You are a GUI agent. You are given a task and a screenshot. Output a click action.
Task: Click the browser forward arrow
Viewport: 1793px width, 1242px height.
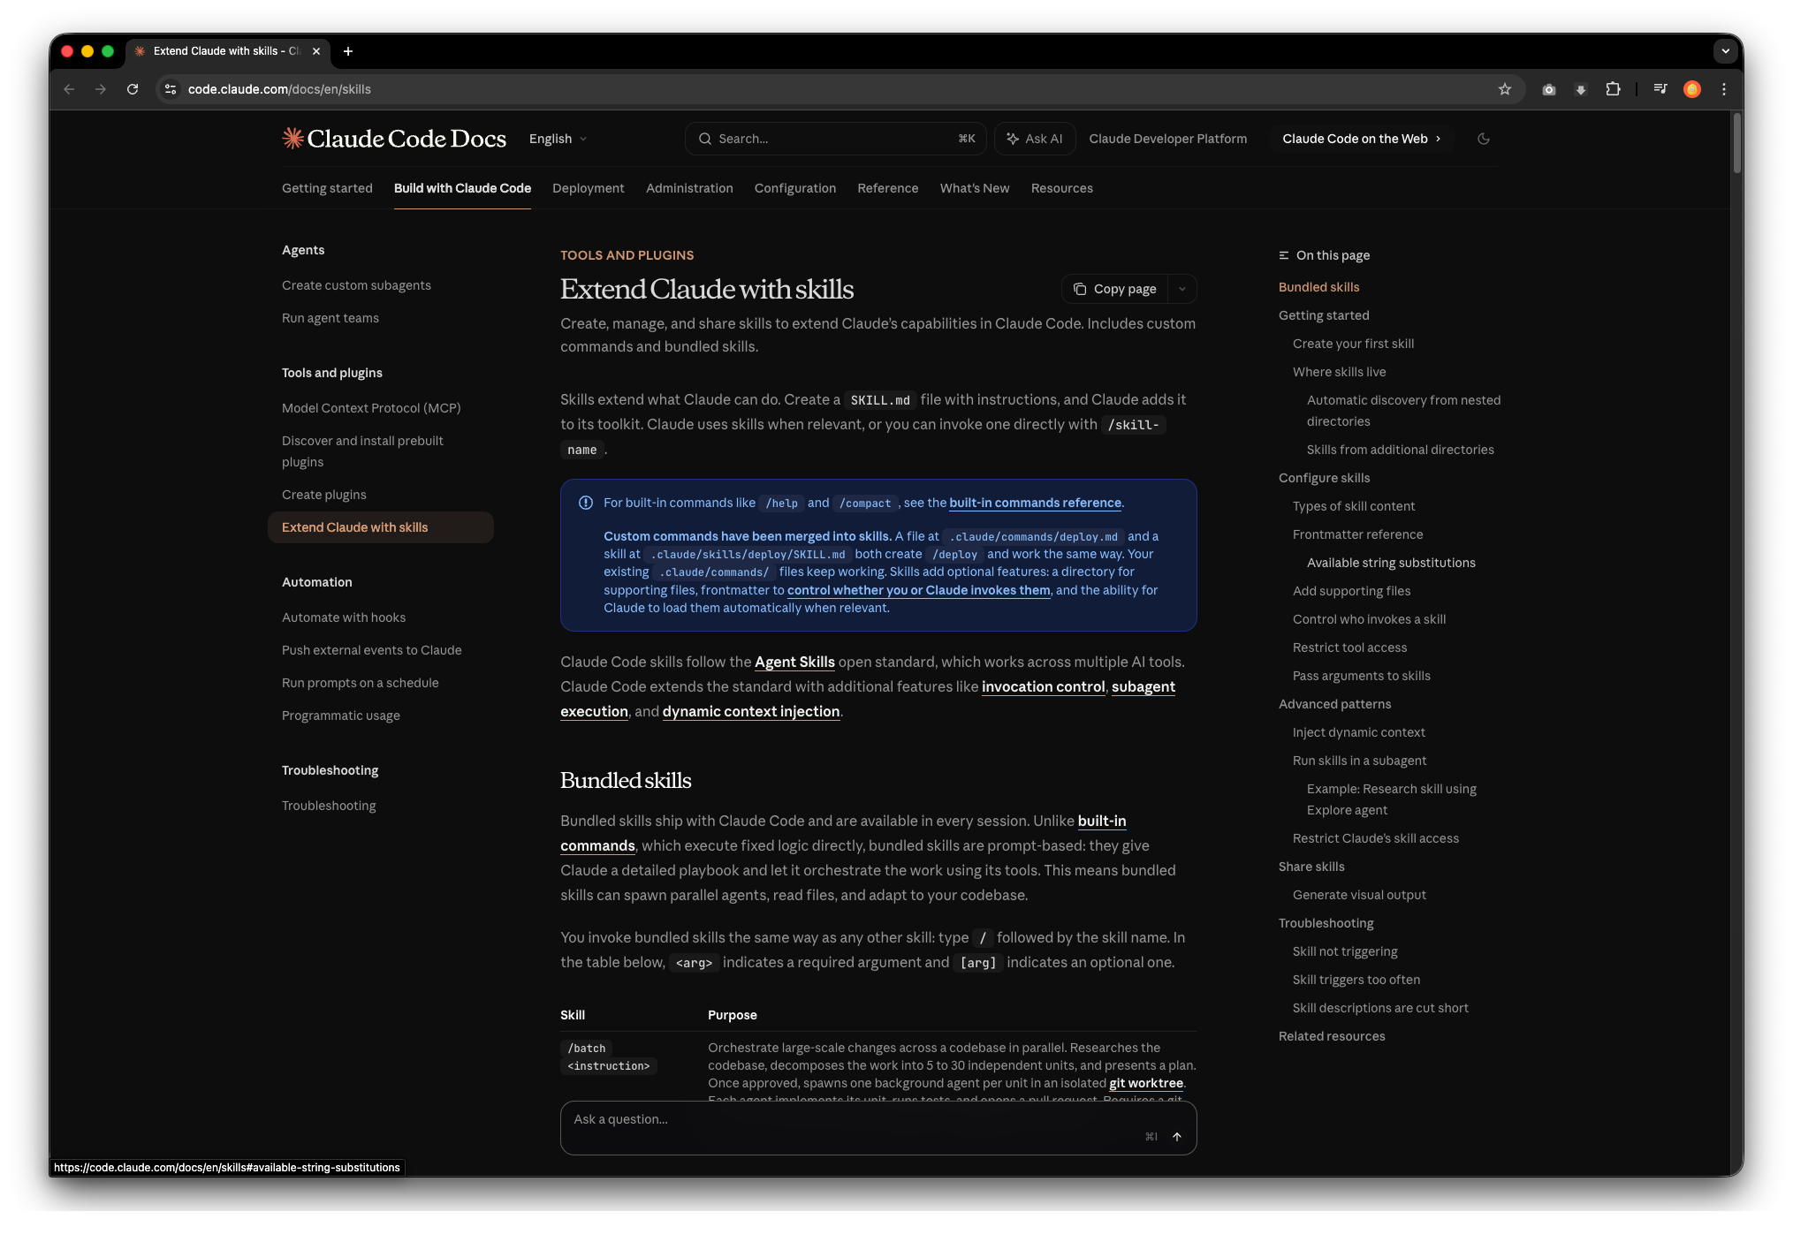click(x=101, y=89)
